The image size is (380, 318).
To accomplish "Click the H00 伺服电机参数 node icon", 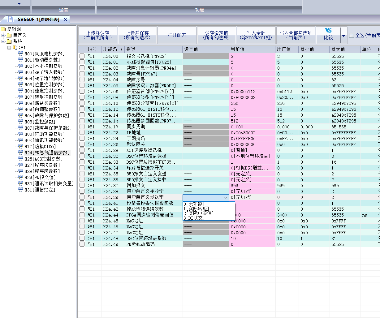I will [21, 54].
